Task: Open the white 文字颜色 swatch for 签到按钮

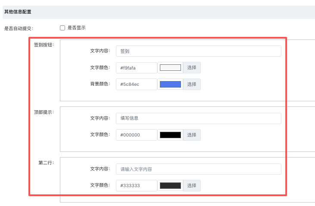Action: 170,68
